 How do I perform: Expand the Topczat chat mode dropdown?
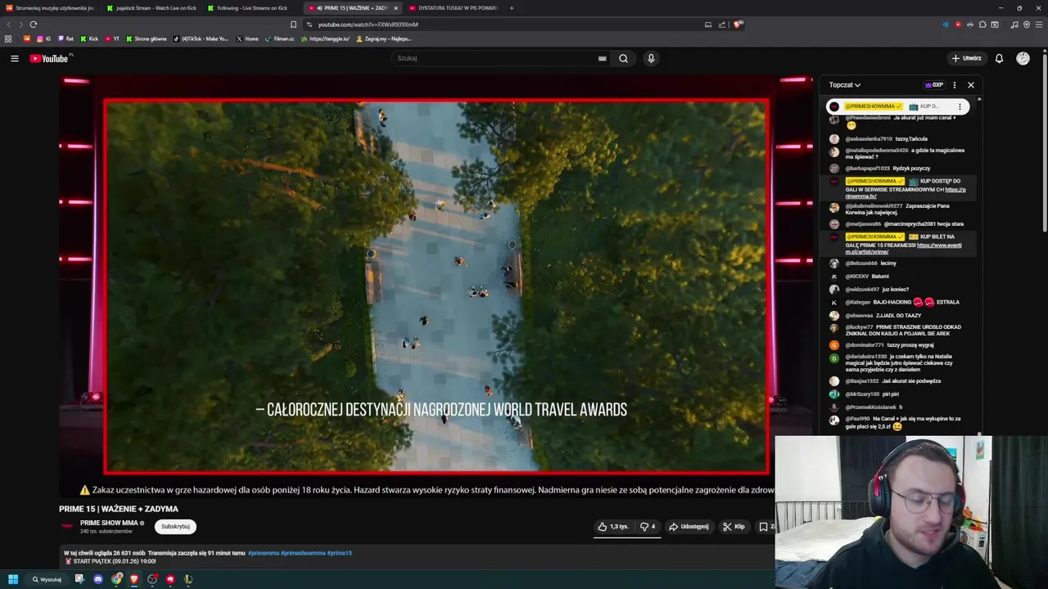click(844, 85)
